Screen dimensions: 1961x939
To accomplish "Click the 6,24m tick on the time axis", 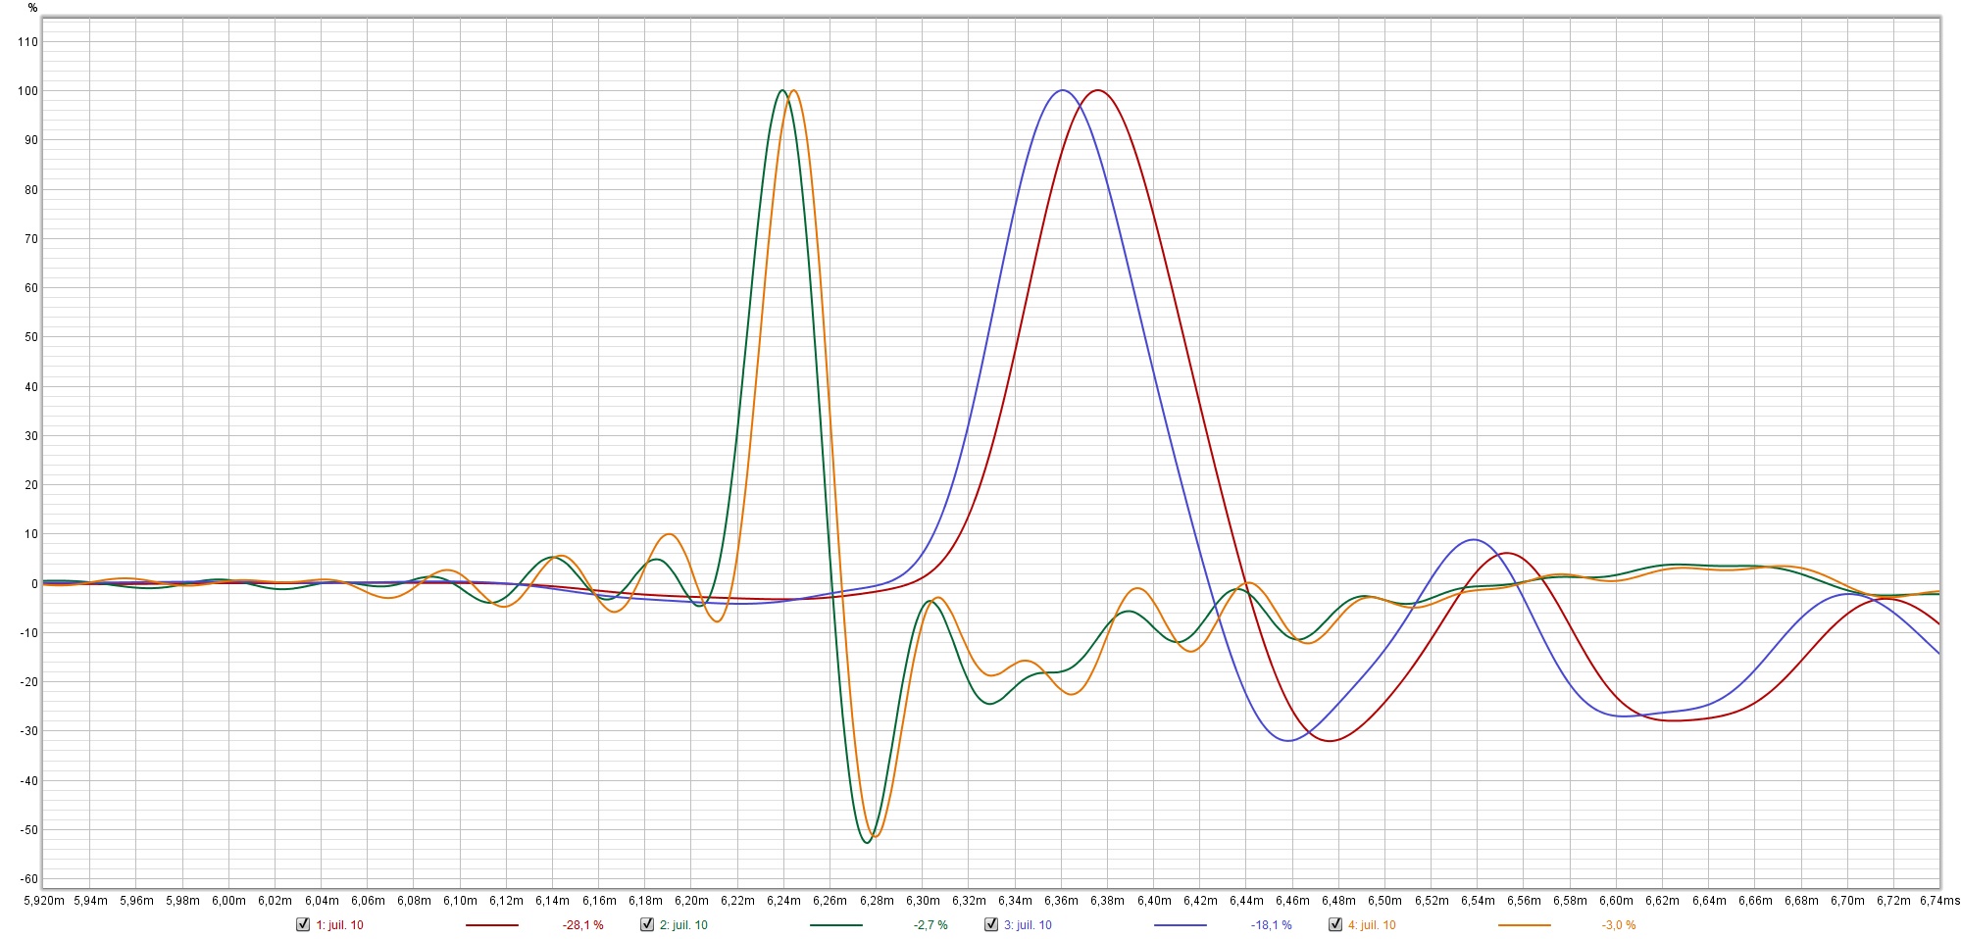I will [x=783, y=900].
